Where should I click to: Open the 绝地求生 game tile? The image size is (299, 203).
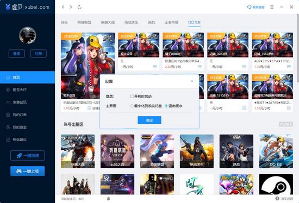(x=197, y=151)
